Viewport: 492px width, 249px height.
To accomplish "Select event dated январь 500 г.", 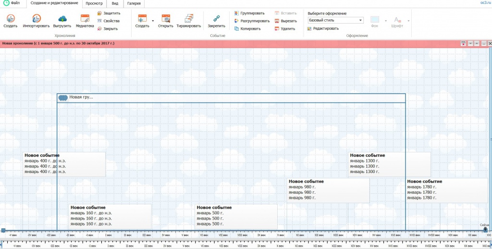I will point(236,217).
